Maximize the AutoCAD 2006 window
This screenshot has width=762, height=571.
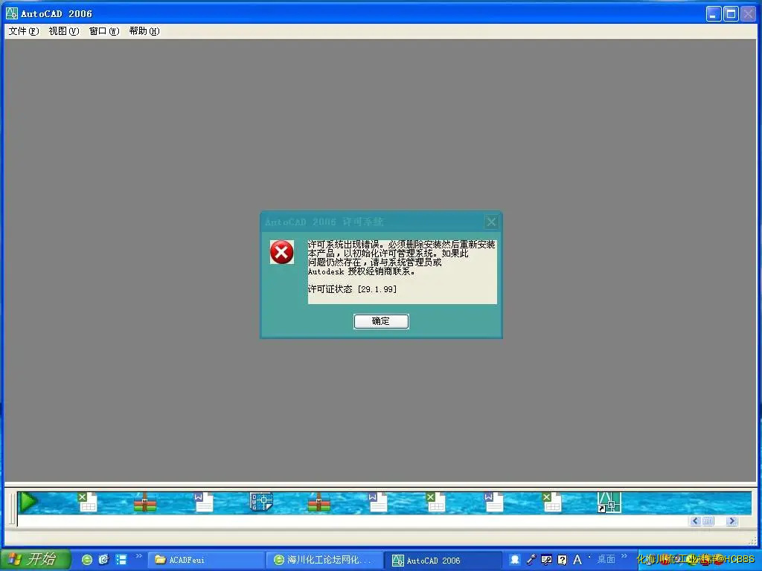731,13
